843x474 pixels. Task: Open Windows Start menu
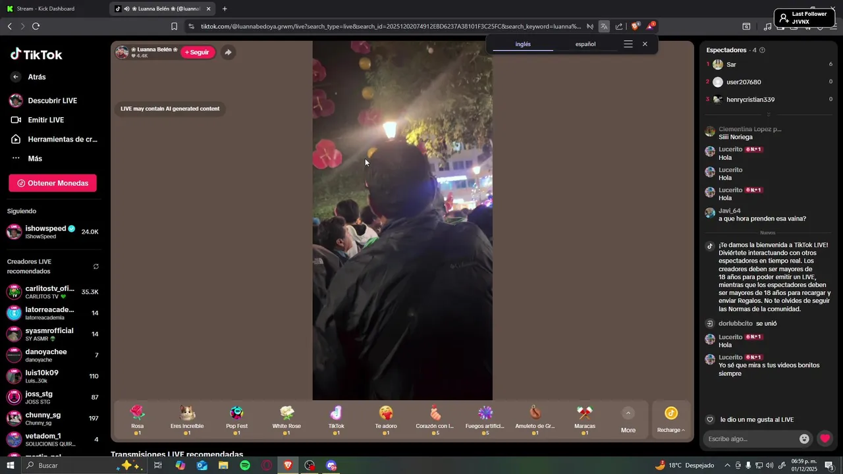[x=11, y=465]
